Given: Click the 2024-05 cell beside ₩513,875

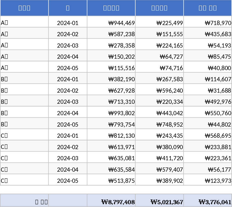Looking at the screenshot, I should point(68,180).
